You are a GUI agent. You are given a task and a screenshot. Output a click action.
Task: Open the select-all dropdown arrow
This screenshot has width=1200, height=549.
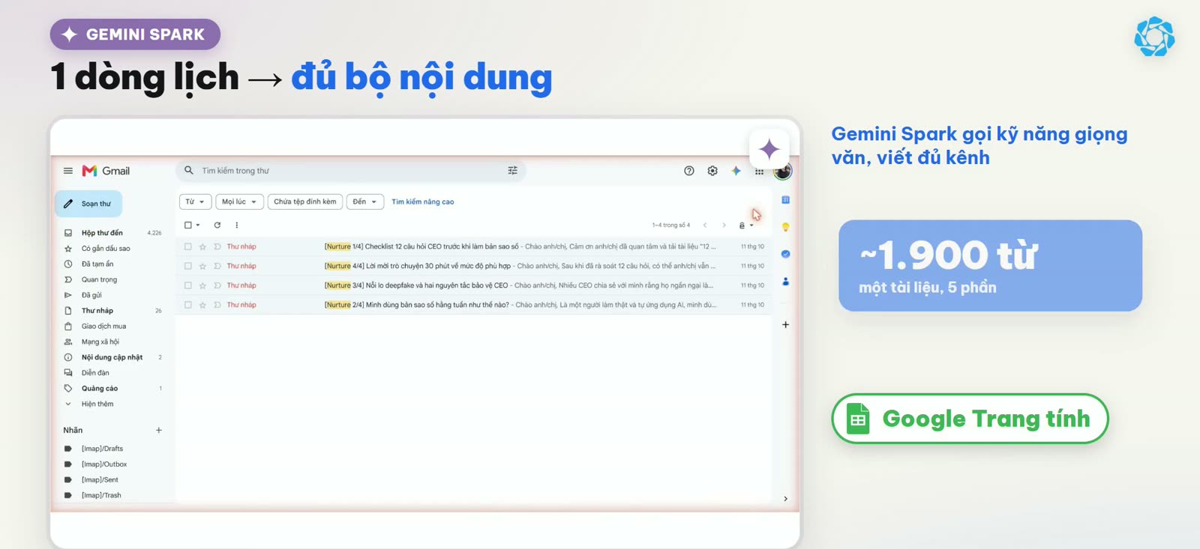click(198, 225)
